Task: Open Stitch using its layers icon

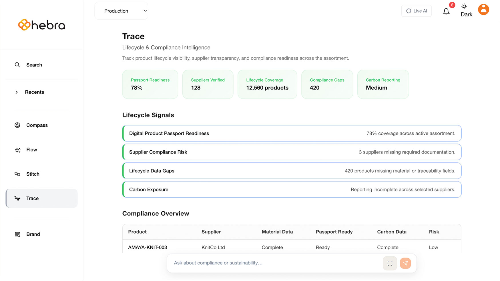Action: (x=17, y=174)
